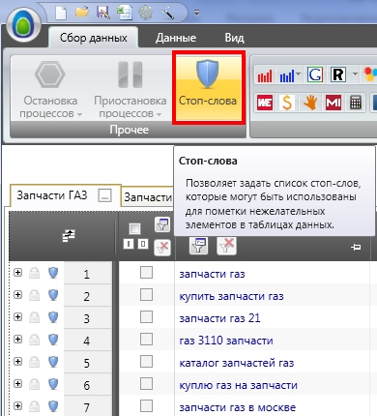Click the Google G icon

pyautogui.click(x=315, y=75)
